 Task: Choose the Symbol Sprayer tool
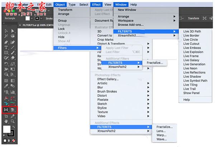[6, 92]
